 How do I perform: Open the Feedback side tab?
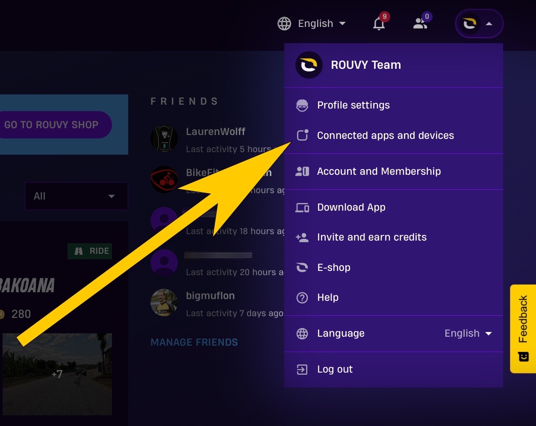(x=523, y=329)
